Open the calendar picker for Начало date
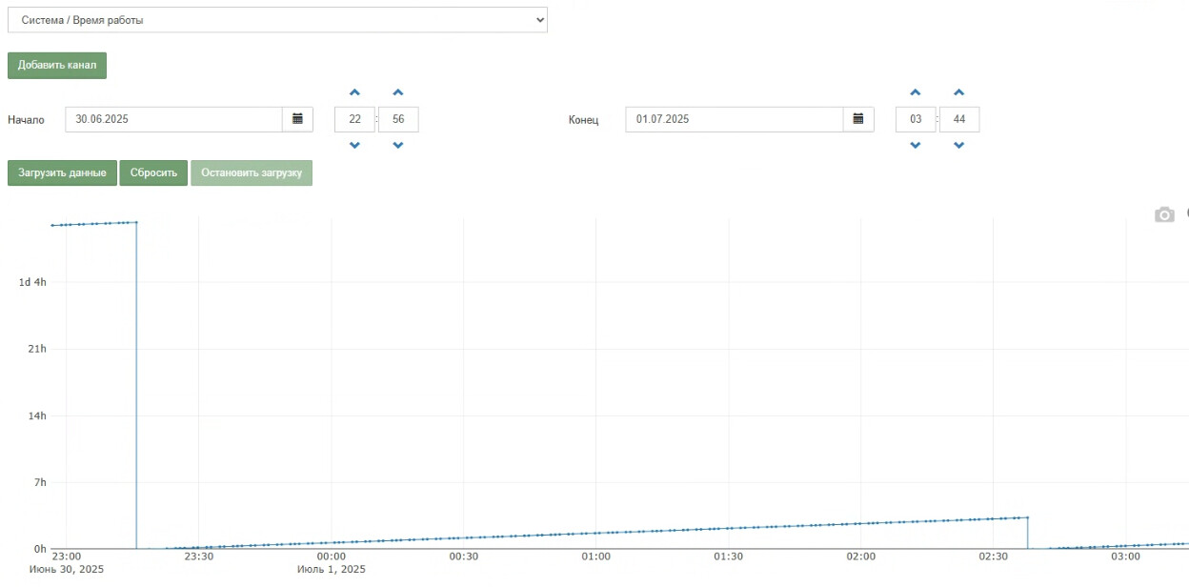The height and width of the screenshot is (587, 1189). [297, 119]
